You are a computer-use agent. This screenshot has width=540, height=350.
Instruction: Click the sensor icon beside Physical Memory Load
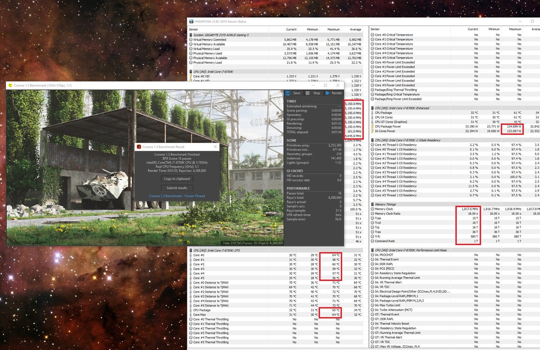tap(191, 63)
